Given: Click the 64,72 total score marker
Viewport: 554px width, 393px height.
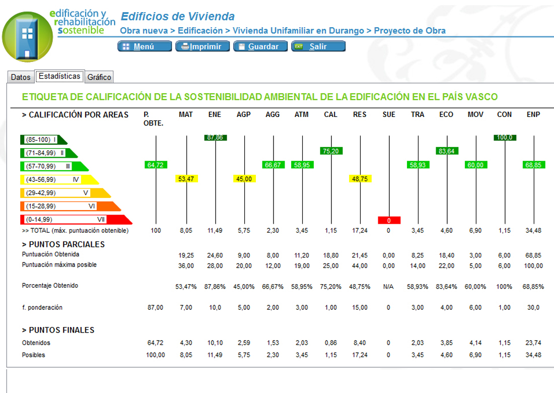Looking at the screenshot, I should [x=156, y=165].
